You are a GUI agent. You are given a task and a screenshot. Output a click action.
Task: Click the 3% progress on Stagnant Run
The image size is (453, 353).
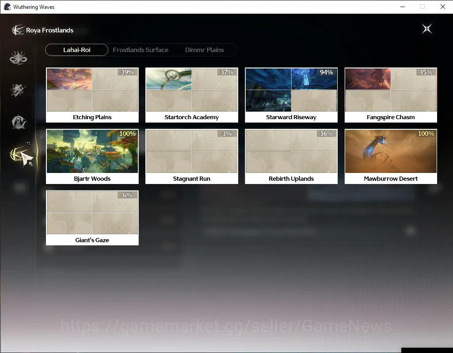point(227,134)
